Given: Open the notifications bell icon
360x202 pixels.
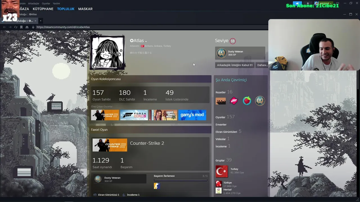Looking at the screenshot, I should pos(308,4).
